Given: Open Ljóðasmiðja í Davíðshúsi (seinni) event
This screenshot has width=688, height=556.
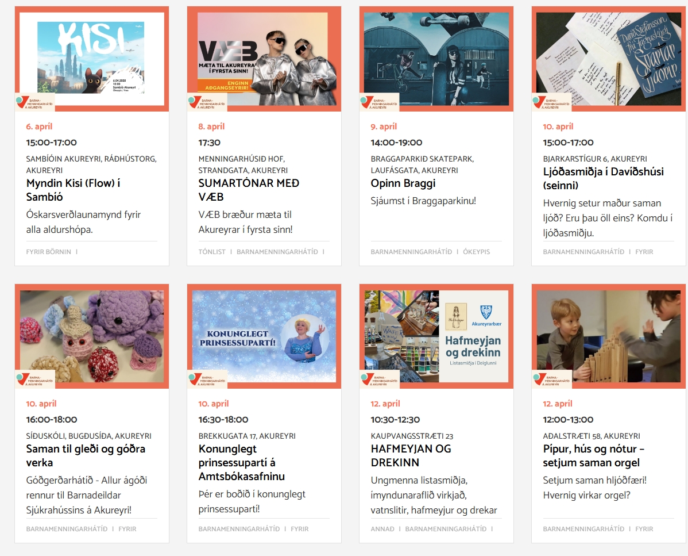Looking at the screenshot, I should [x=604, y=178].
